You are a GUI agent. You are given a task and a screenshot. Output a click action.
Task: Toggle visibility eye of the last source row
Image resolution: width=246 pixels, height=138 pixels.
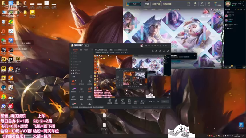click(x=71, y=73)
